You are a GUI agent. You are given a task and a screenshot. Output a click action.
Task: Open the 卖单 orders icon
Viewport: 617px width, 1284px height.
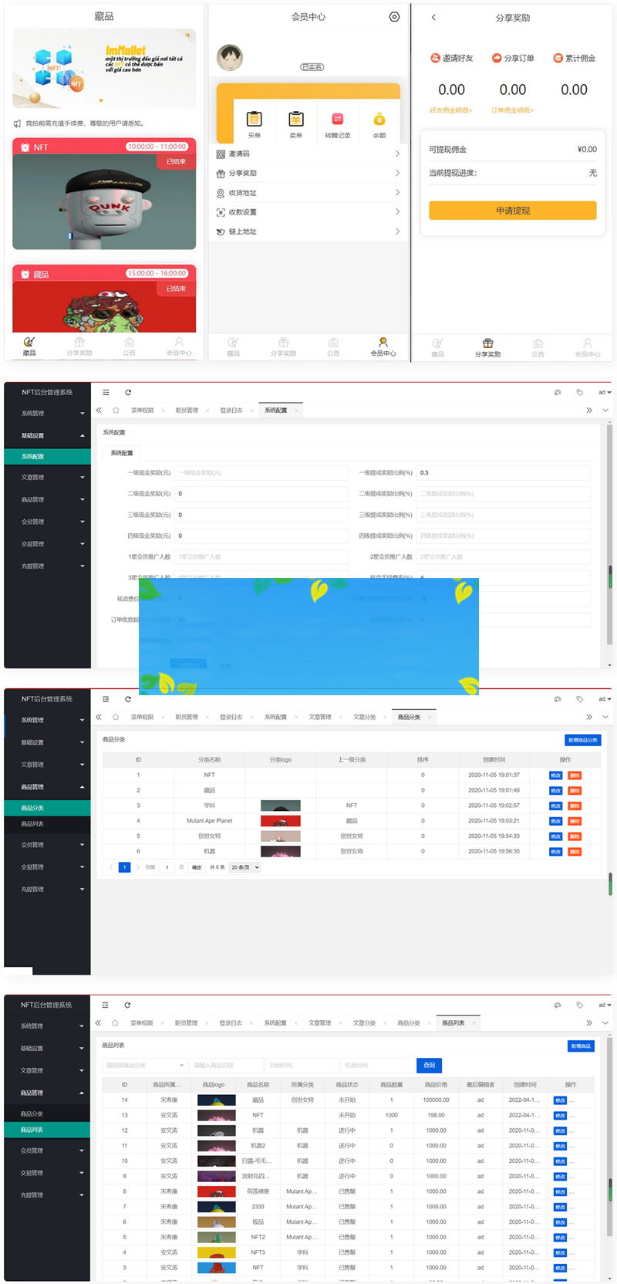click(295, 120)
